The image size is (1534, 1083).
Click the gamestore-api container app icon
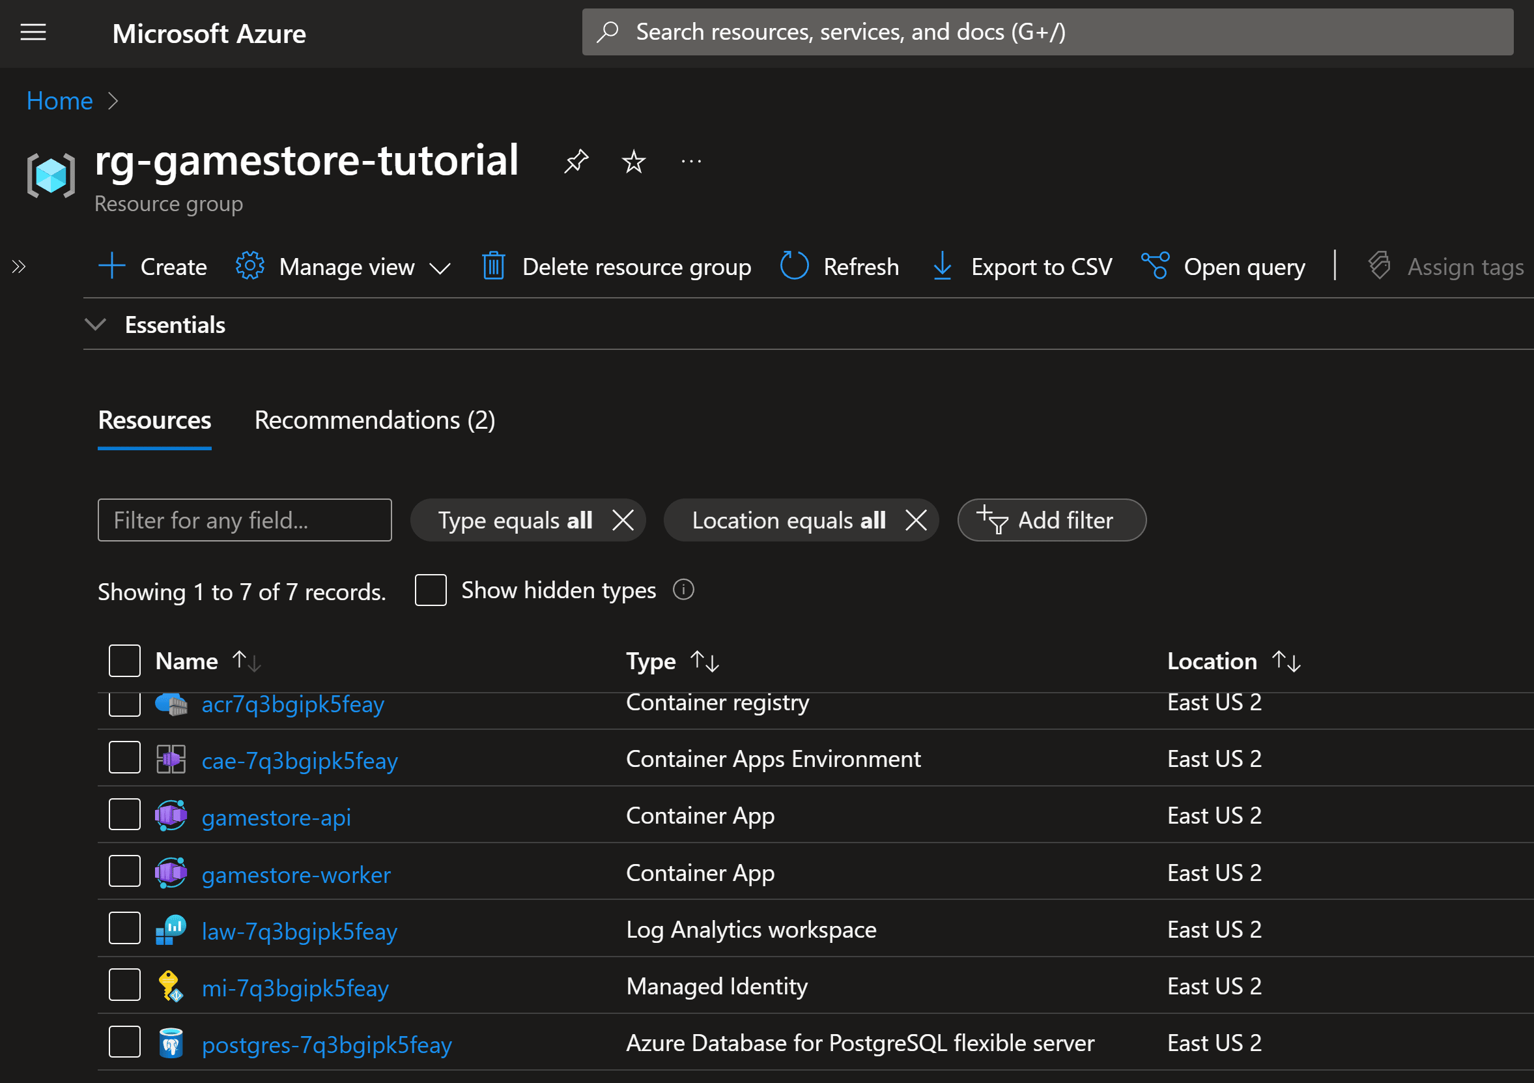171,816
